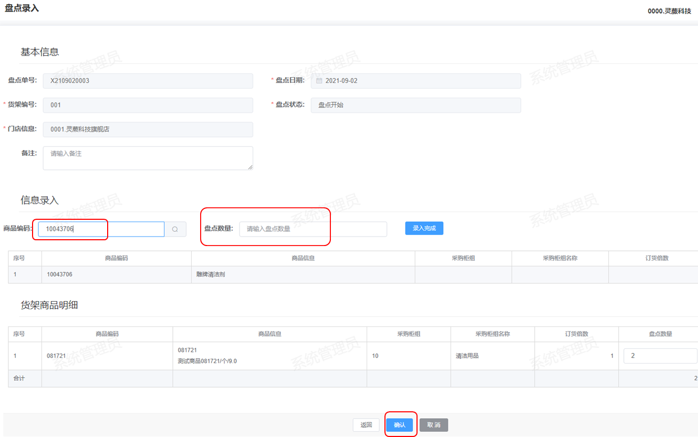Click the 盘点录入 page title

[x=22, y=8]
